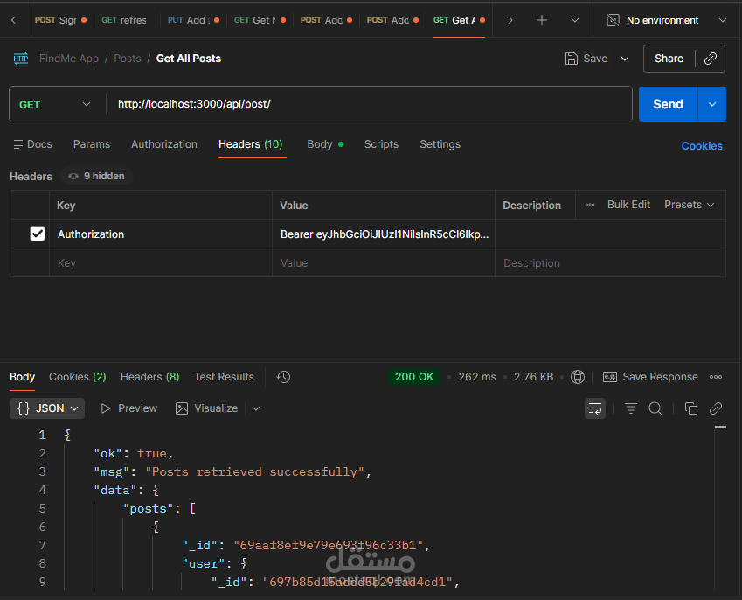Screen dimensions: 742x600
Task: Click the empty Value input field
Action: tap(384, 262)
